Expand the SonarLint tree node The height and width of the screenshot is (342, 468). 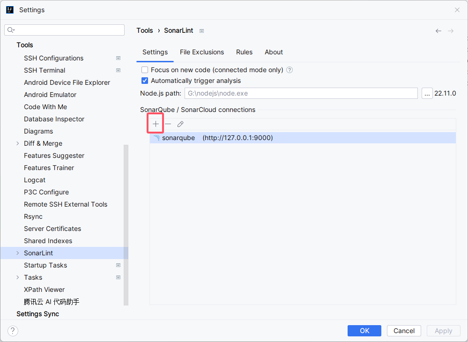point(18,253)
